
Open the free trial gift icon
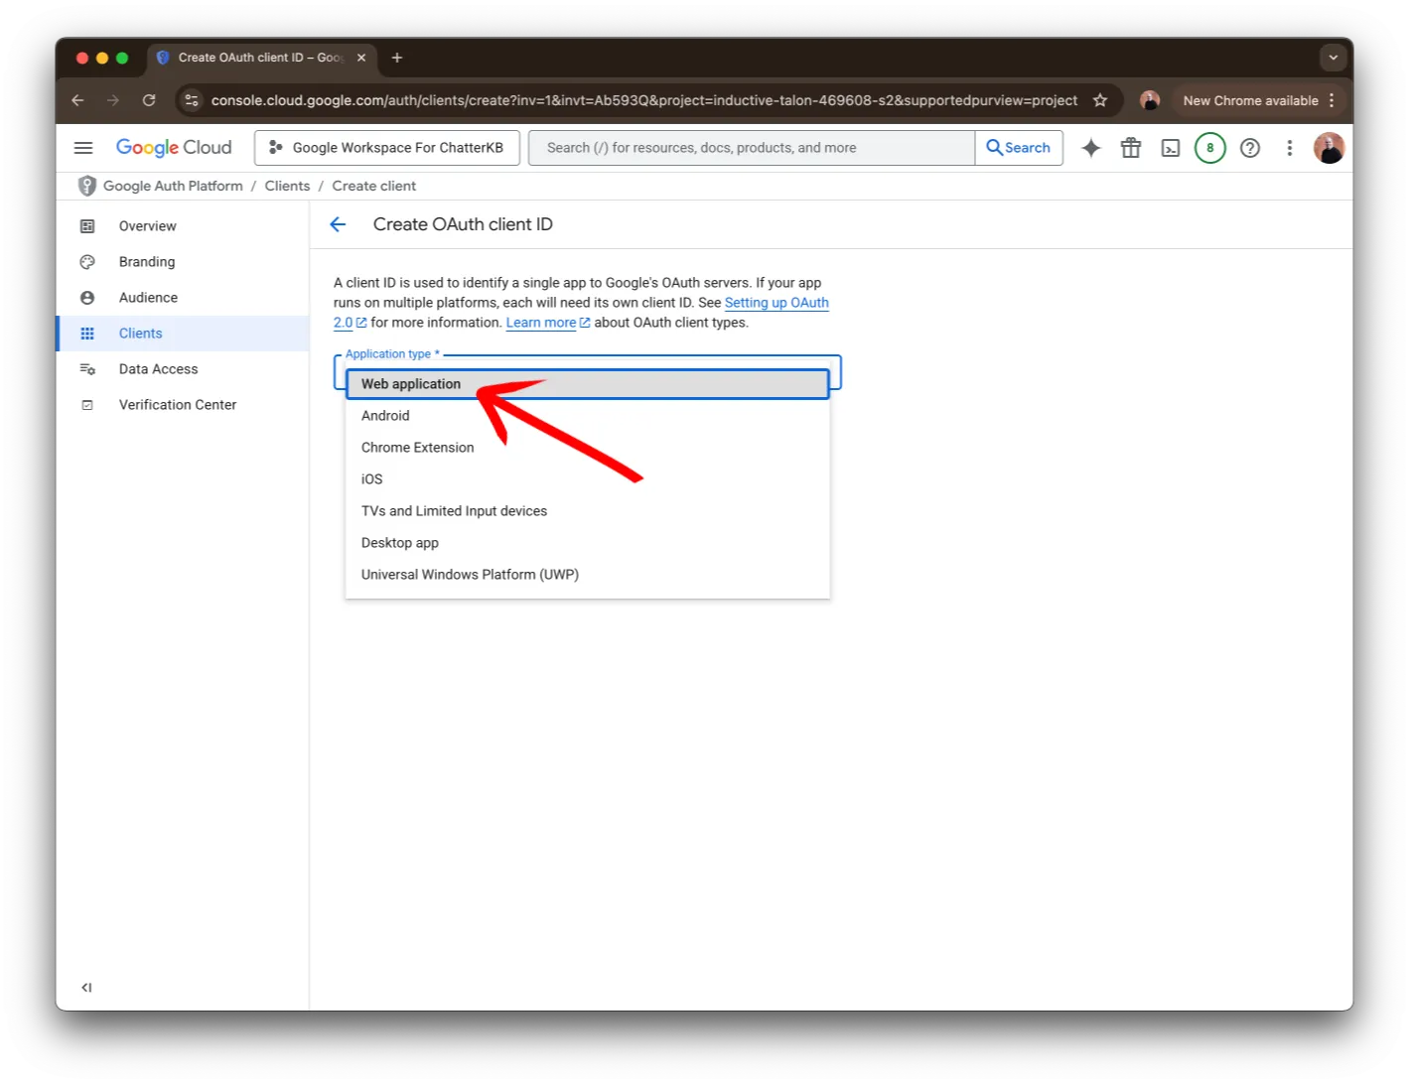(x=1131, y=148)
